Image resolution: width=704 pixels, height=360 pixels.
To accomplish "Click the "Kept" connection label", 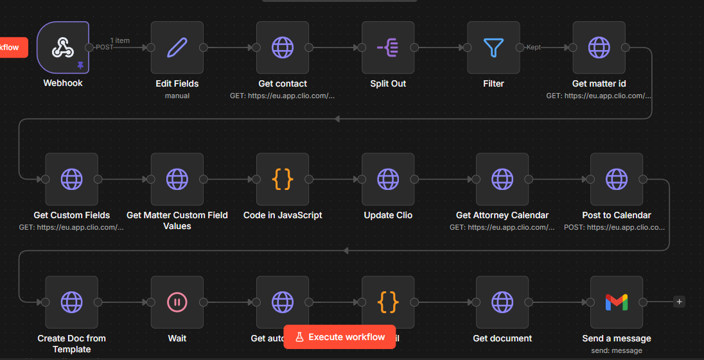I will pos(533,47).
